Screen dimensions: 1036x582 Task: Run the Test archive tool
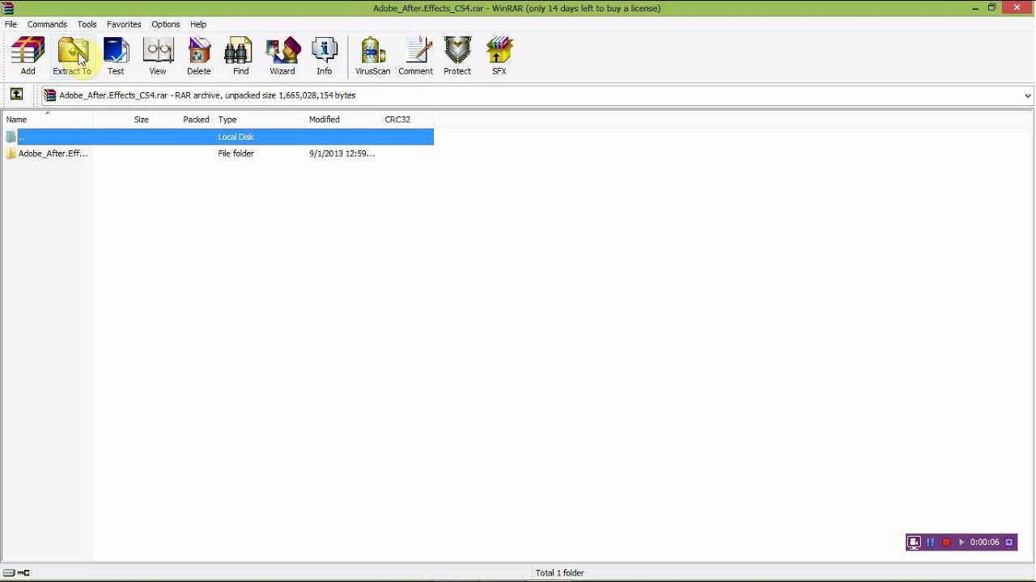(x=116, y=56)
